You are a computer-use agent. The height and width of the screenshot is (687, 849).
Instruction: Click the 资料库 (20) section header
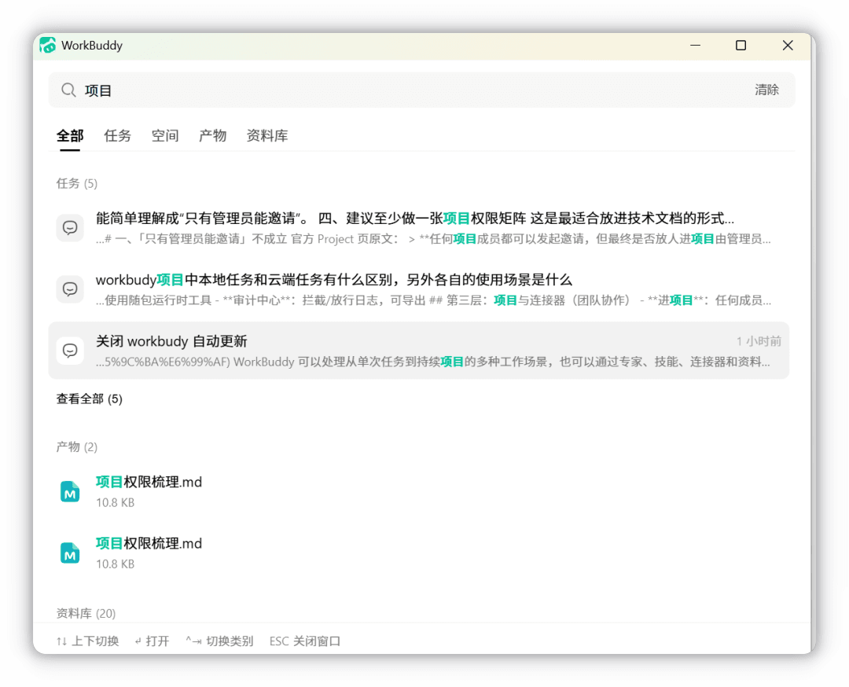(86, 613)
